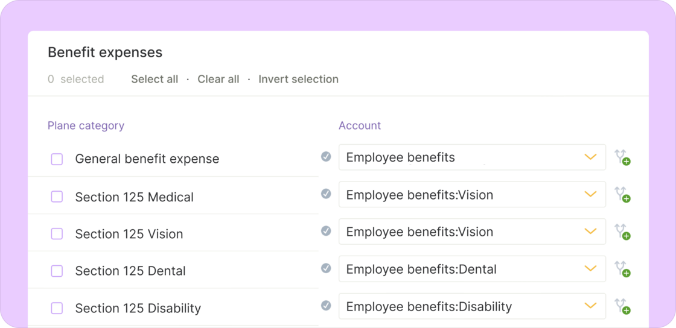Click split icon in Section 125 Disability row

(622, 306)
